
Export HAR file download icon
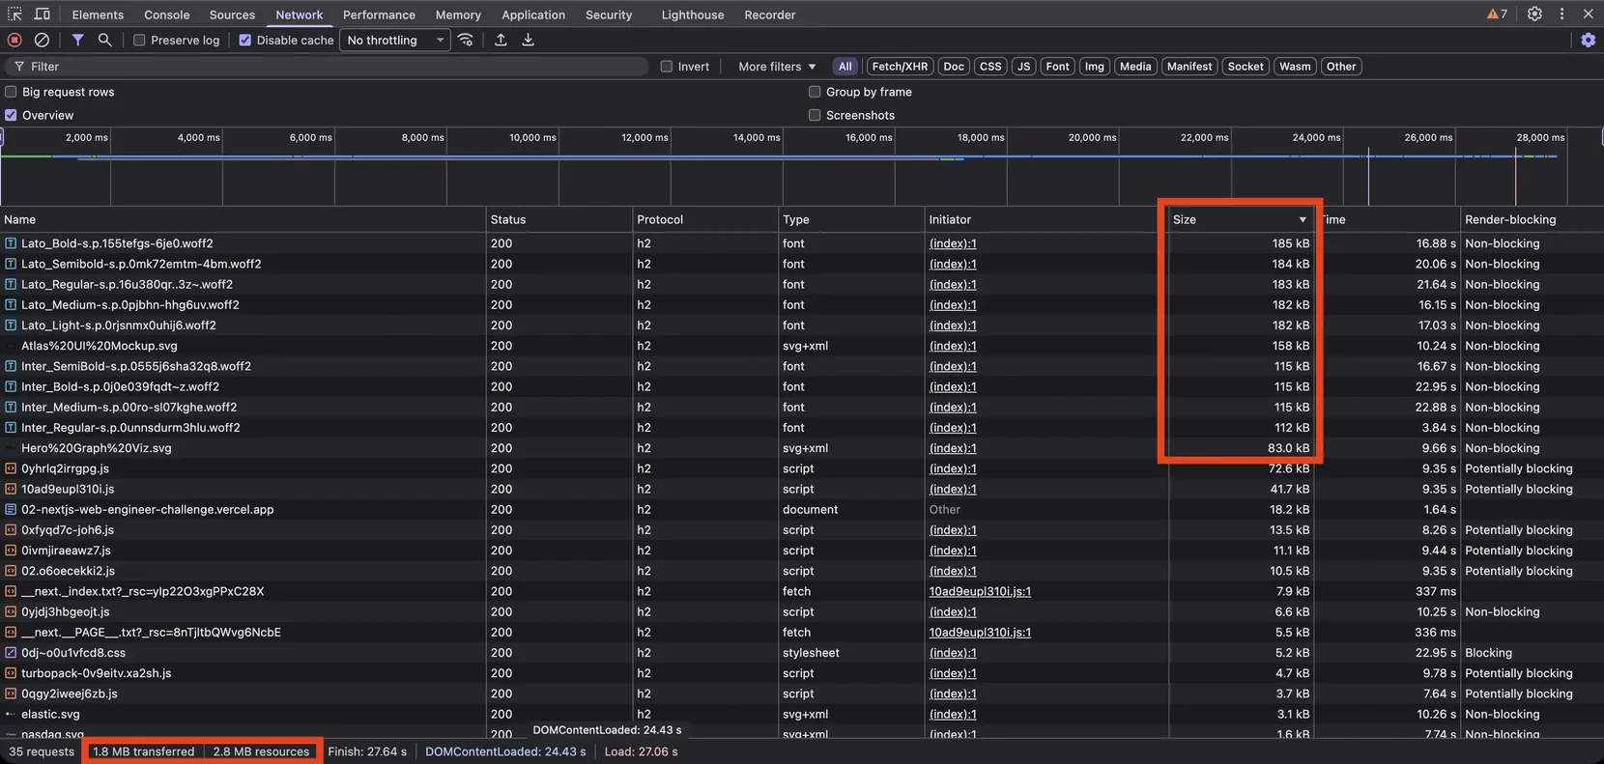click(x=528, y=40)
